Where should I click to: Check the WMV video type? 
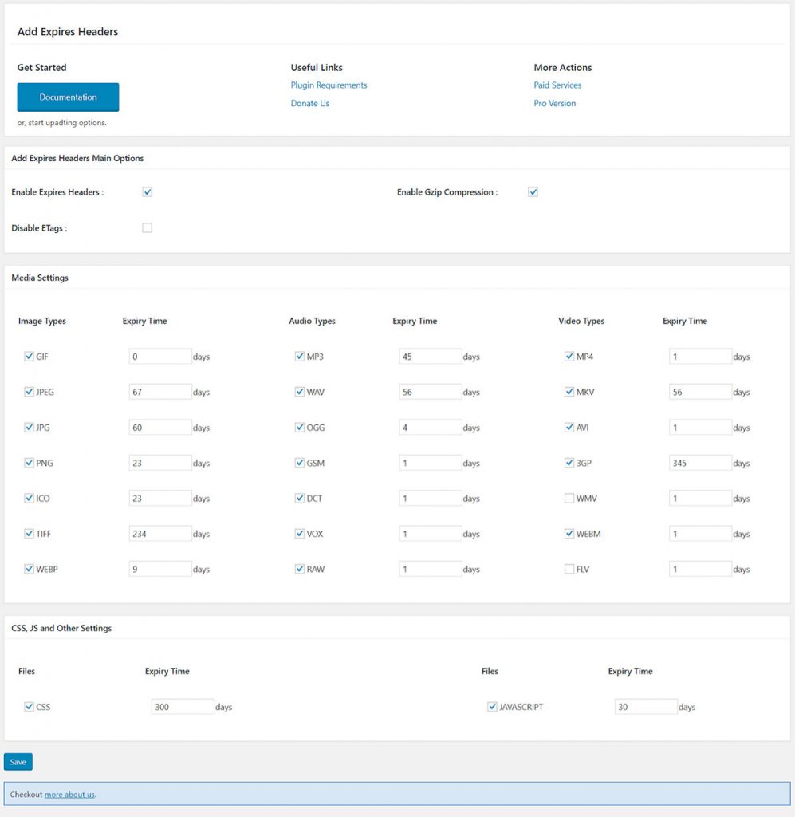click(569, 498)
